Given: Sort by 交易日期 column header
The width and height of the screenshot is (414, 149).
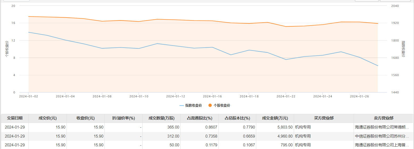Looking at the screenshot, I should click(x=15, y=118).
